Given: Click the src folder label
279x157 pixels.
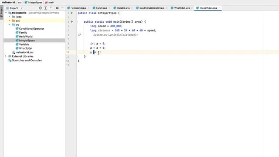Looking at the screenshot, I should [17, 24].
